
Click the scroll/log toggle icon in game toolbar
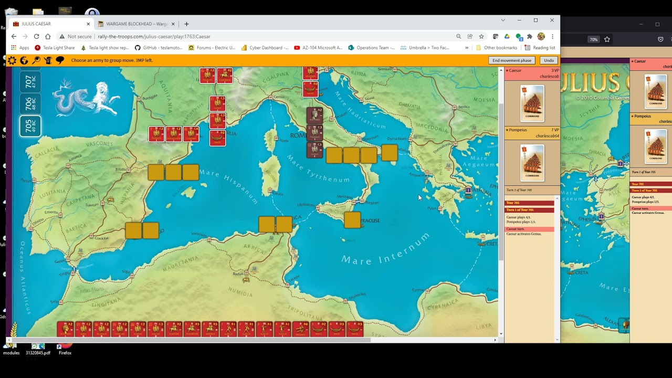tap(48, 60)
